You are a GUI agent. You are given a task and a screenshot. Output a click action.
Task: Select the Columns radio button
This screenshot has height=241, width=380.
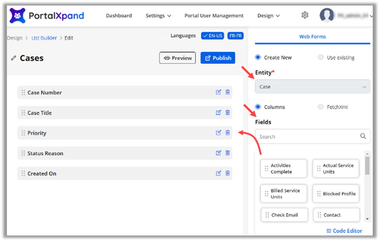258,107
